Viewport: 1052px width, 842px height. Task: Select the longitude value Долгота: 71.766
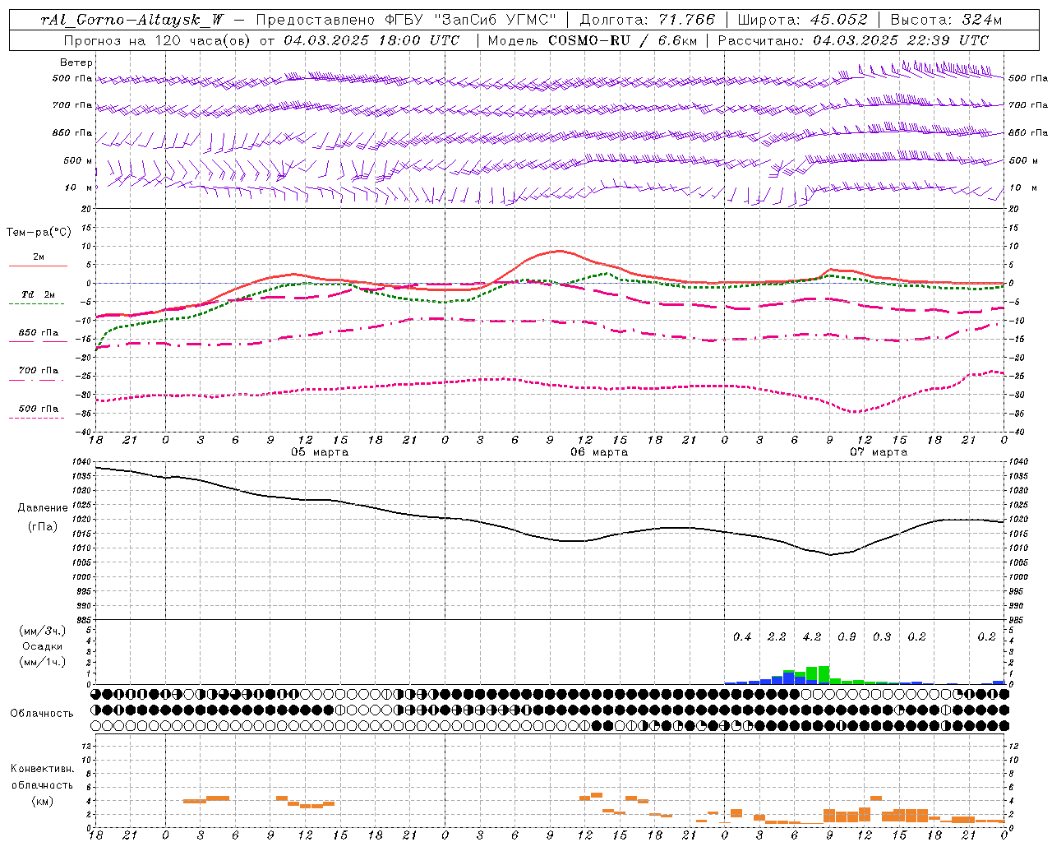pyautogui.click(x=648, y=20)
